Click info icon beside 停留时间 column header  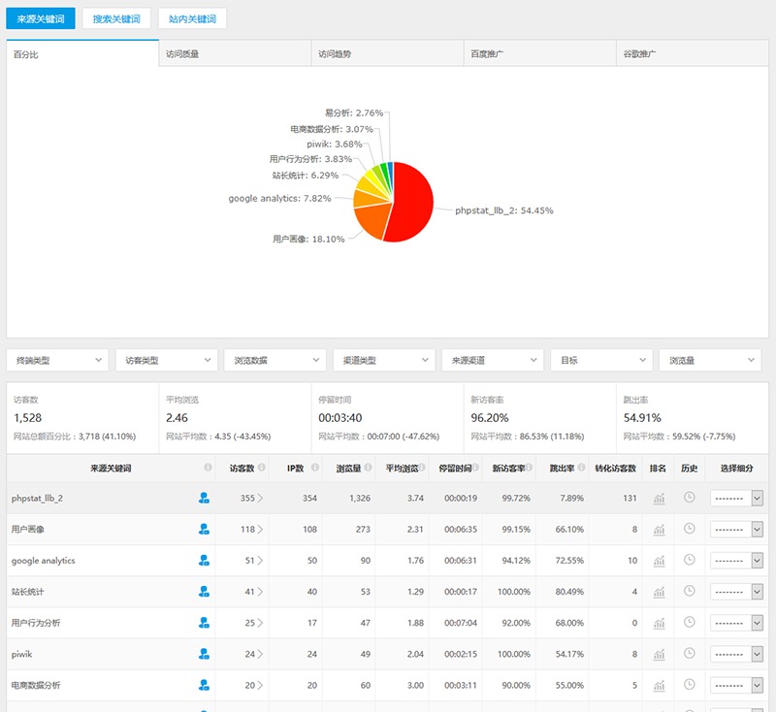[x=475, y=468]
